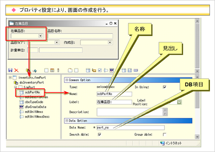
Task: Click Description box scroll-up arrow
Action: 165,110
